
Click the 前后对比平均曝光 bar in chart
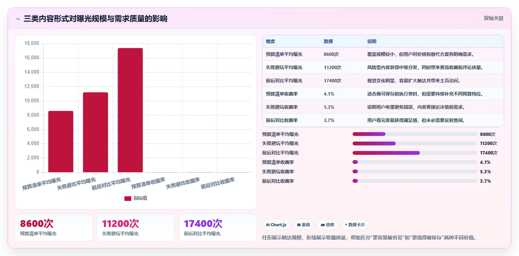130,110
